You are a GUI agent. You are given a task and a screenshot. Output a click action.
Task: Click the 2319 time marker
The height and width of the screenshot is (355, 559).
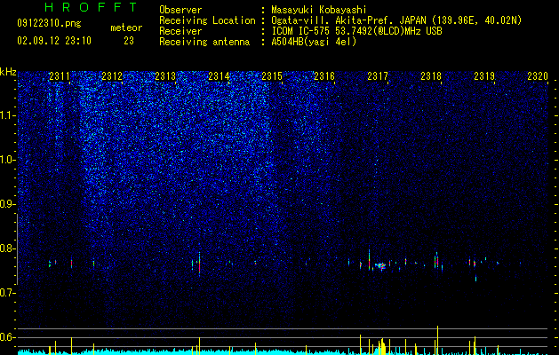coord(484,75)
